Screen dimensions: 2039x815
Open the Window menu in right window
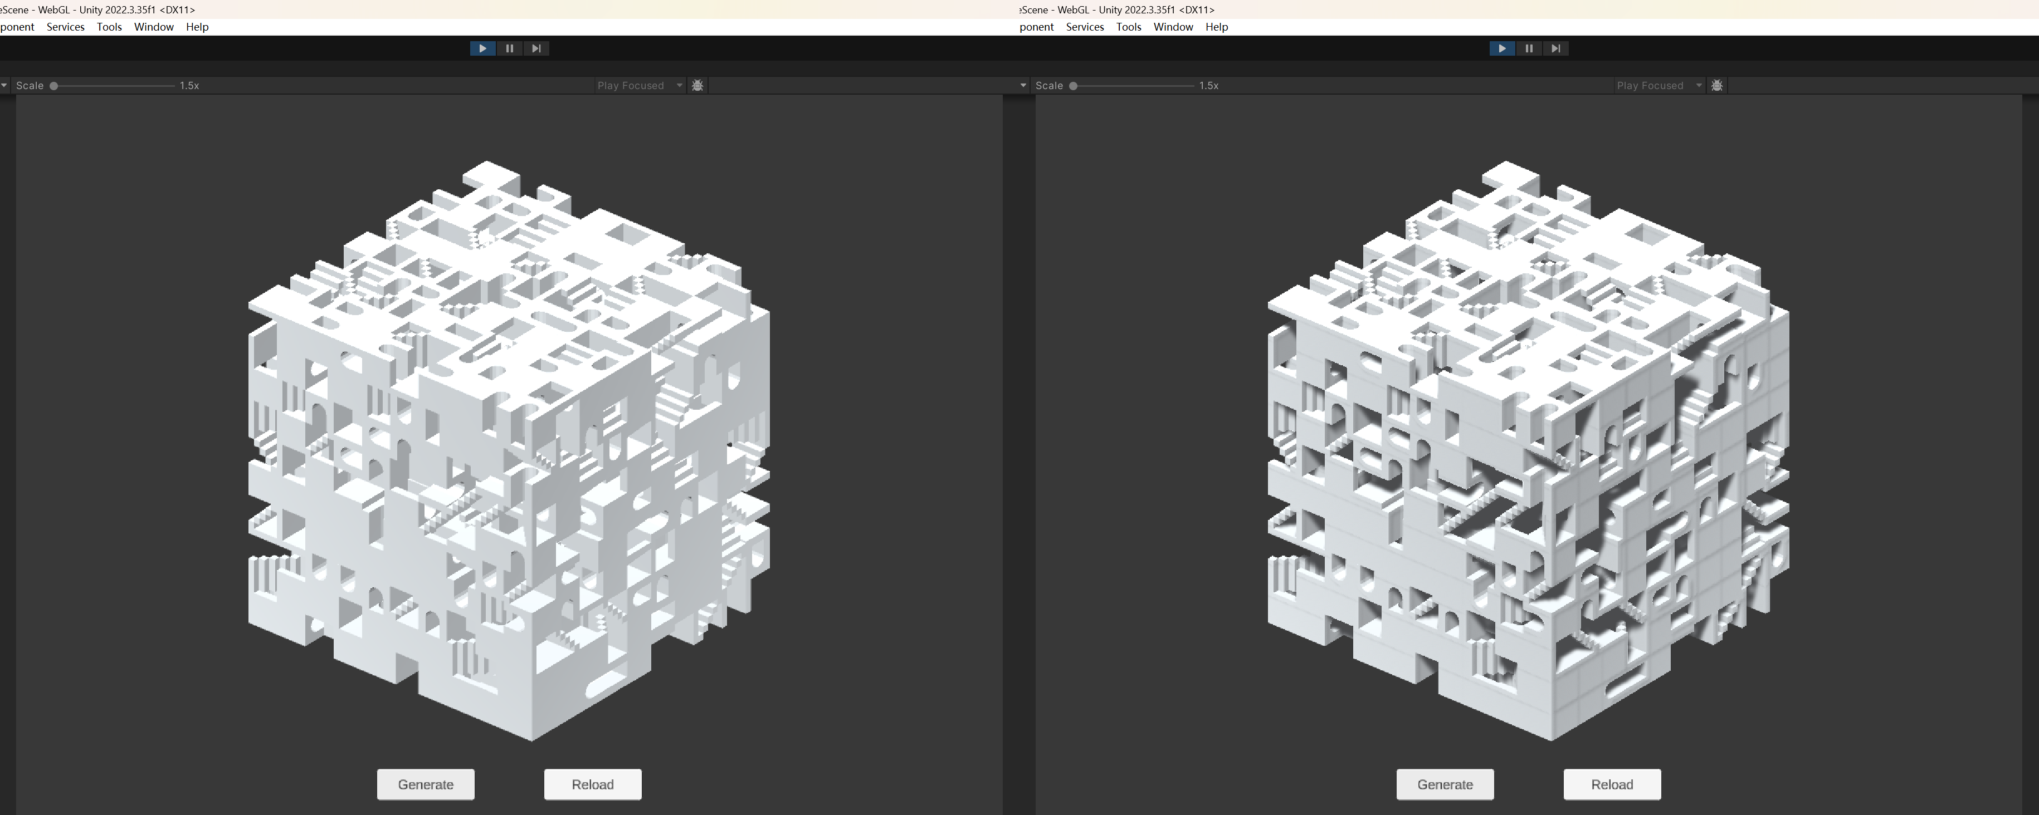tap(1172, 27)
